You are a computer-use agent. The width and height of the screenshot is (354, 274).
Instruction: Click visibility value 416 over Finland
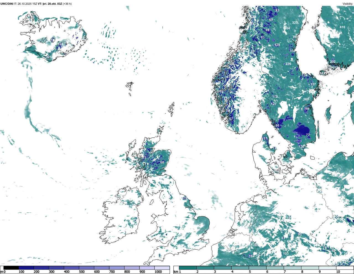pos(342,27)
